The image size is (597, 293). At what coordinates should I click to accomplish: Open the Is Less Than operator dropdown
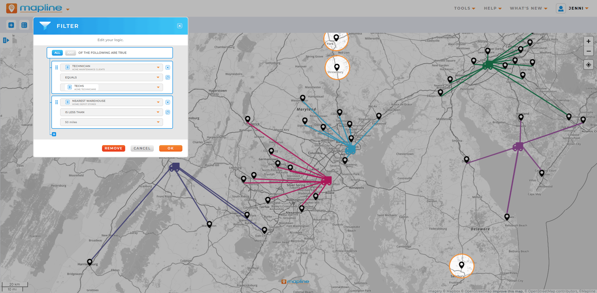pos(112,112)
